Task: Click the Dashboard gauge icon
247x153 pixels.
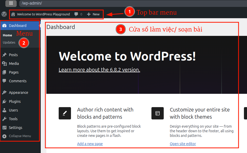Action: (4, 26)
